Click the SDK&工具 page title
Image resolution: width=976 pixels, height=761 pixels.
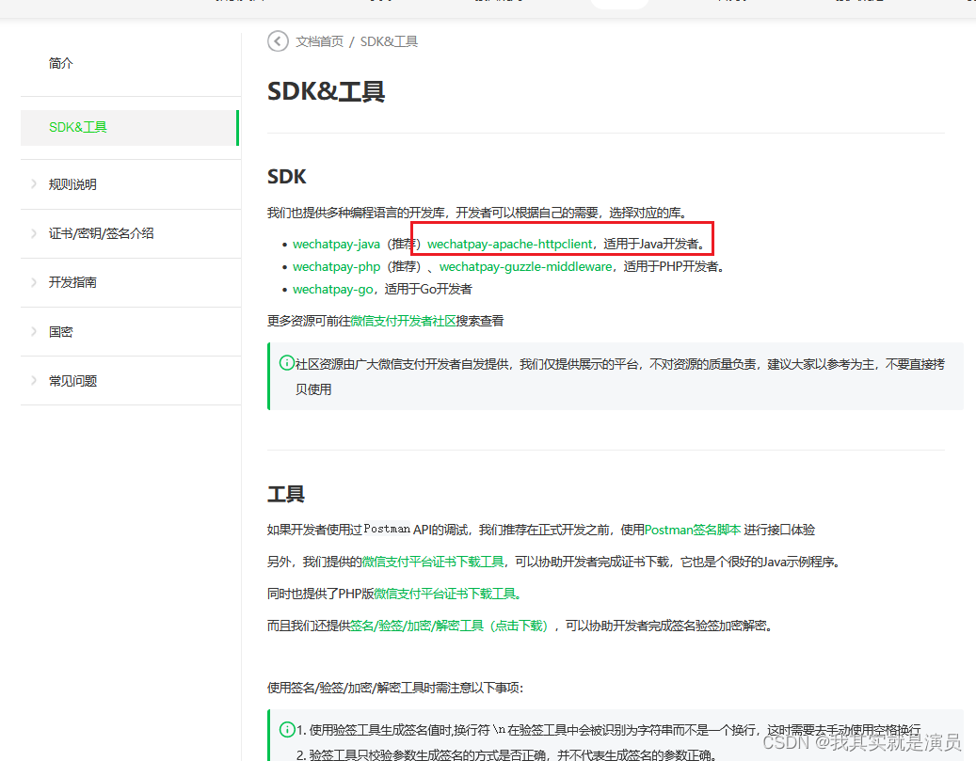(x=327, y=91)
